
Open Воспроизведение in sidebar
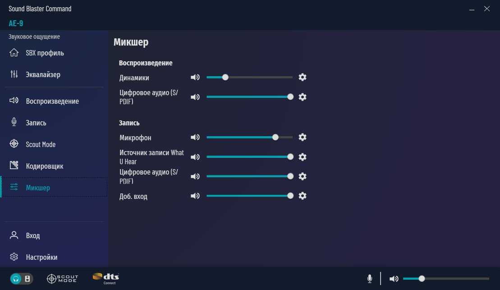pos(52,101)
